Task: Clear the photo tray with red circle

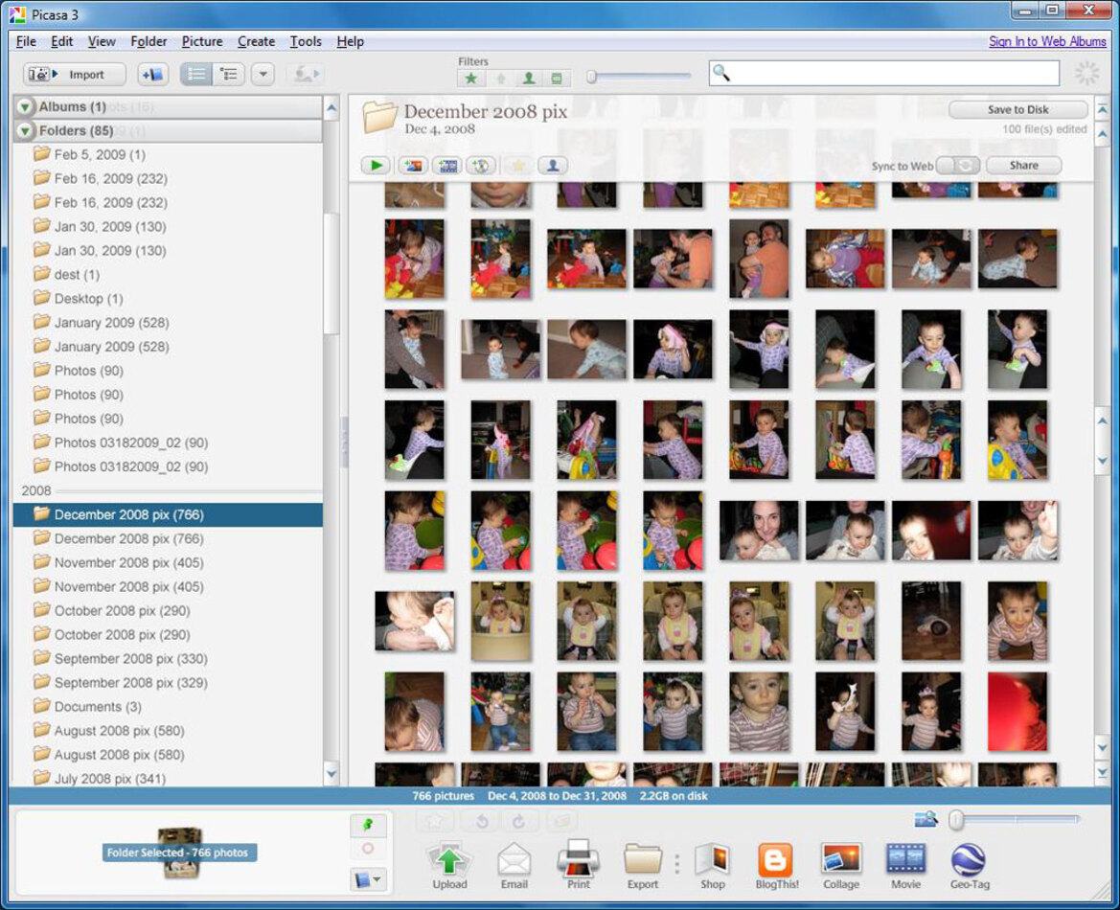Action: pyautogui.click(x=368, y=849)
